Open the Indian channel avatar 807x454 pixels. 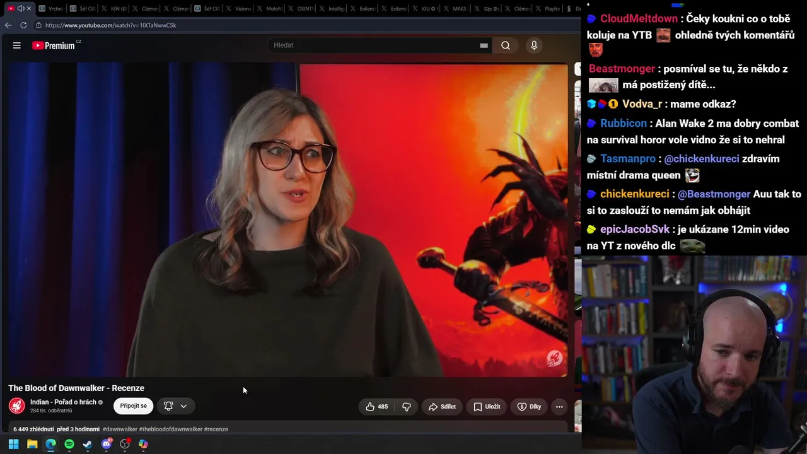click(x=17, y=405)
